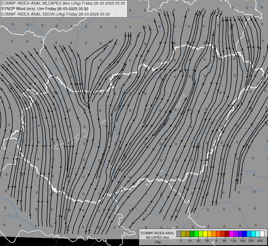The image size is (268, 246).
Task: Click the SBCIN title line
Action: pyautogui.click(x=55, y=14)
